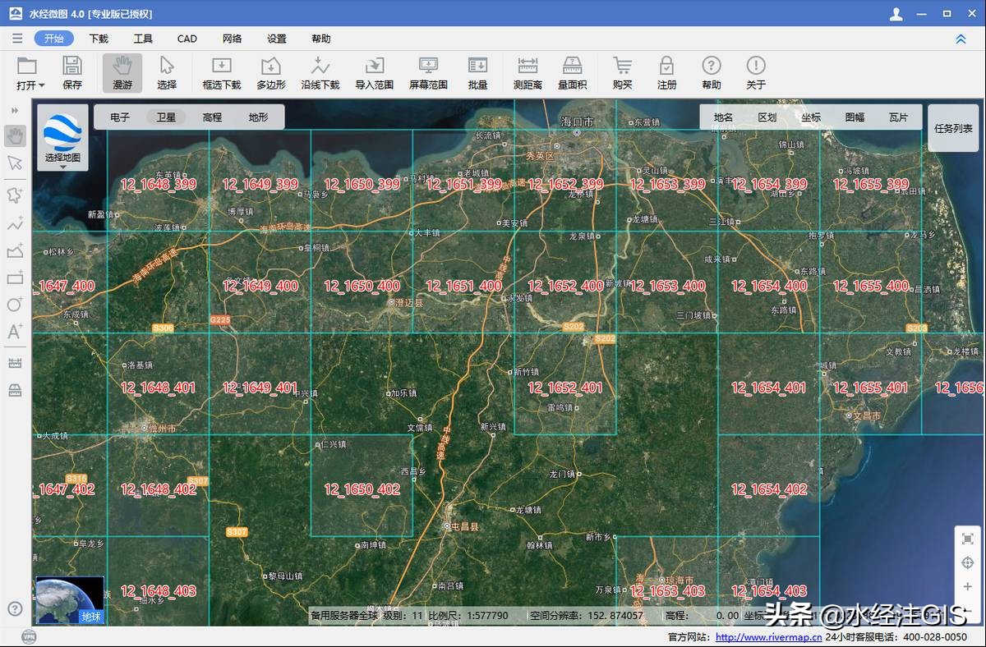Viewport: 986px width, 647px height.
Task: Open the 打开 file button
Action: point(30,73)
